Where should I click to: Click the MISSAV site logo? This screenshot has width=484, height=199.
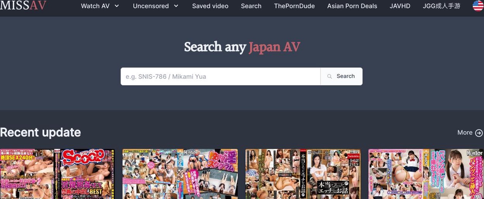(x=23, y=5)
